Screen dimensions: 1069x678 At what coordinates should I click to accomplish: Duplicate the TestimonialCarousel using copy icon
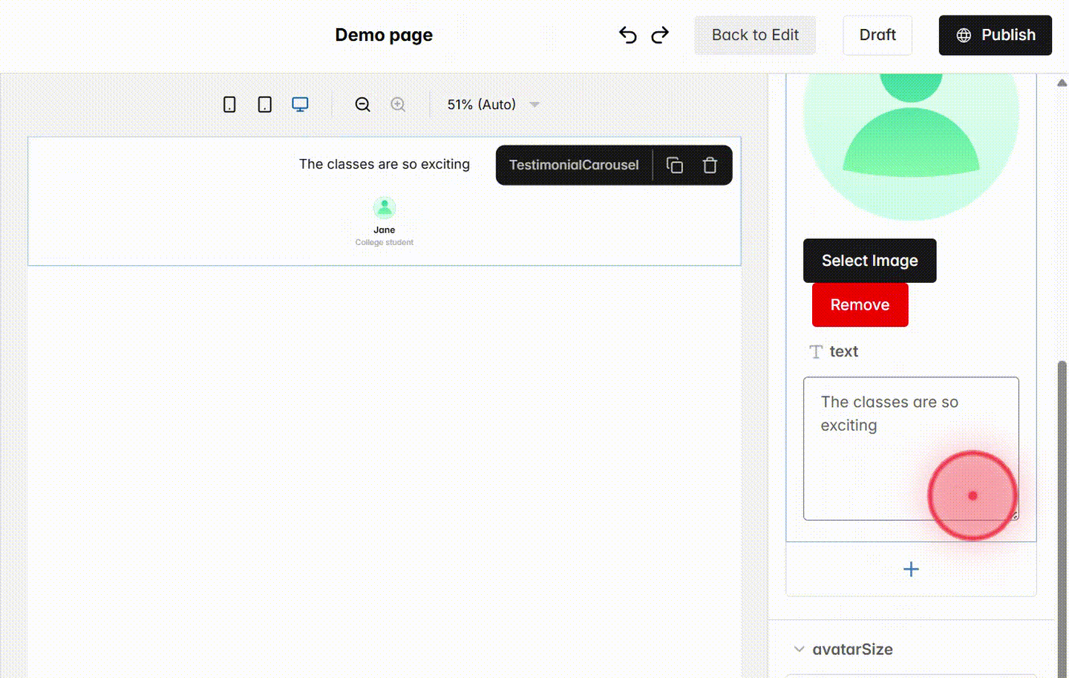(675, 165)
